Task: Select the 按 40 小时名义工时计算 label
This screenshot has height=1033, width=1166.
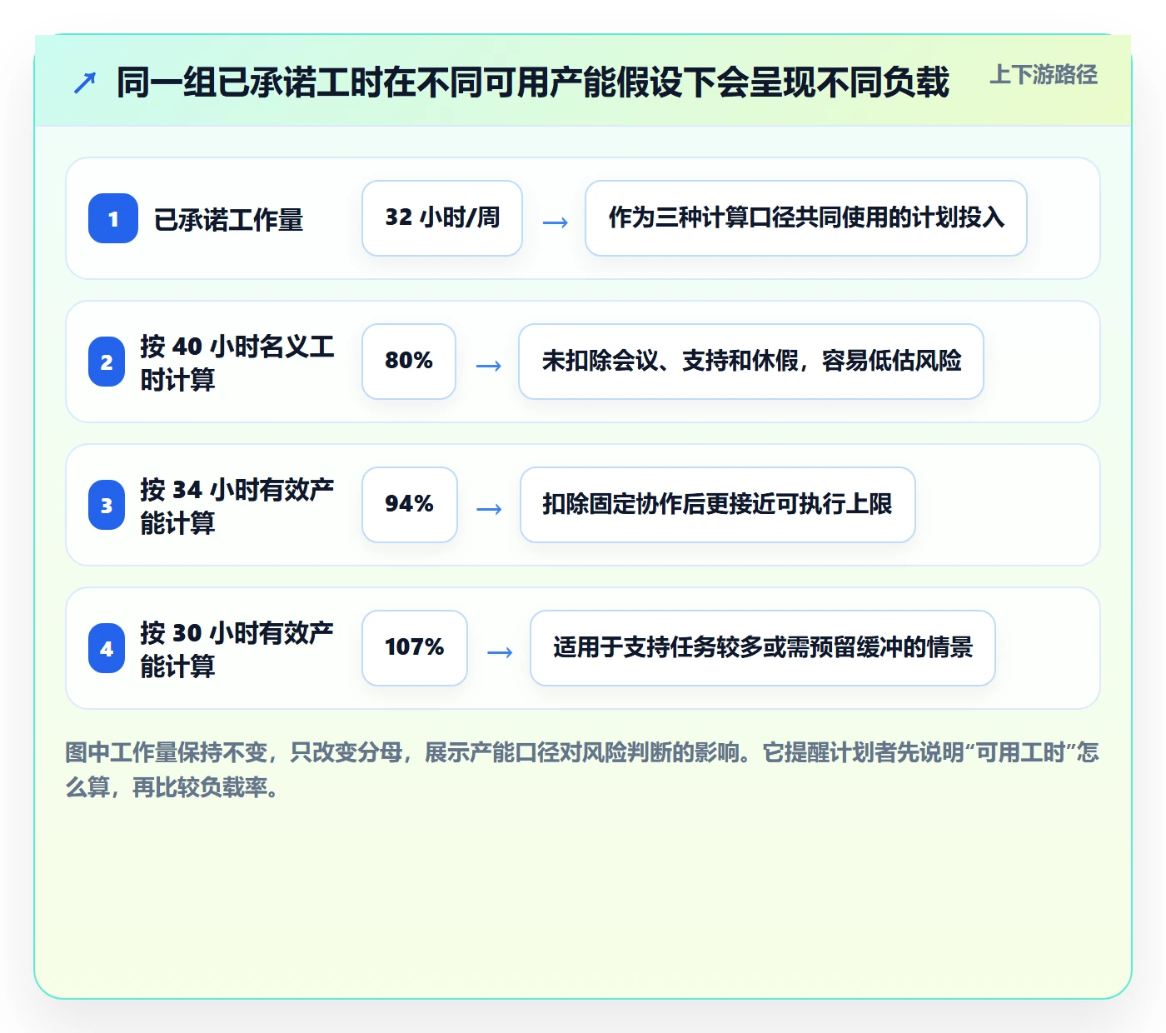Action: point(237,362)
